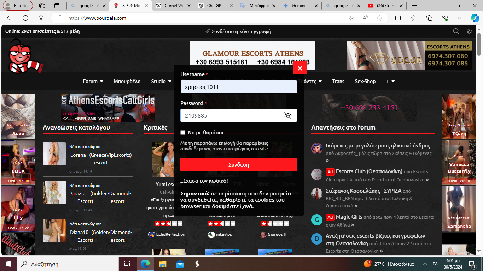Close the login popup with red X
This screenshot has width=483, height=271.
point(300,68)
